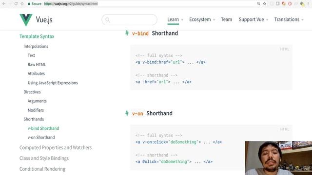Select Attributes in the sidebar
Screen dimensions: 312x175
(x=36, y=73)
